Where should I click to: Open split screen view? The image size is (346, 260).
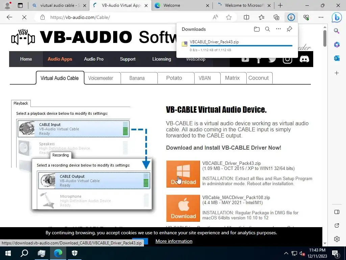tap(246, 17)
